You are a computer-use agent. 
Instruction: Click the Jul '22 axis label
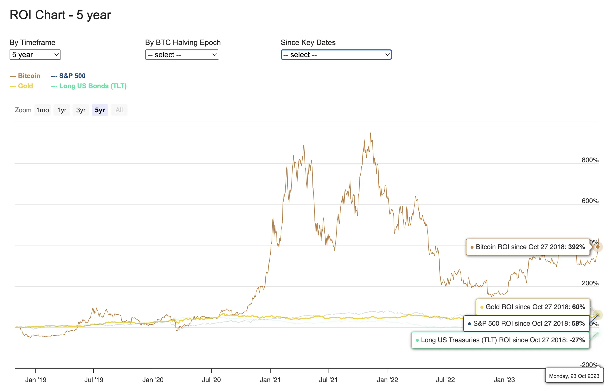445,380
